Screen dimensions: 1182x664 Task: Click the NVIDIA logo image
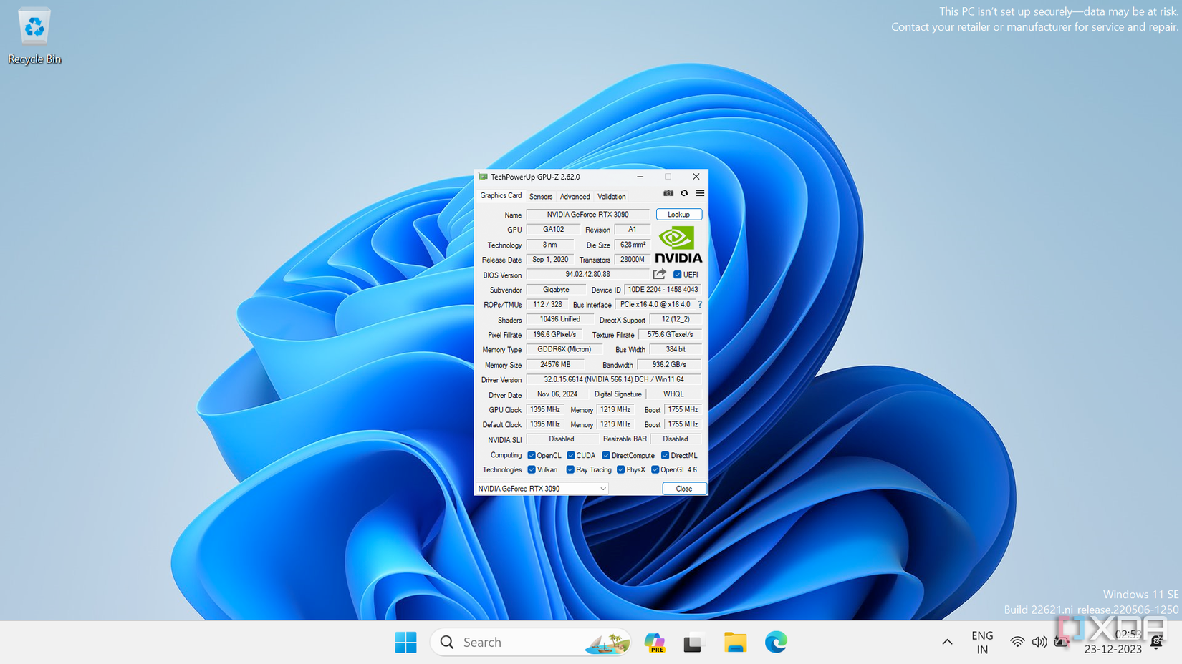pos(678,245)
